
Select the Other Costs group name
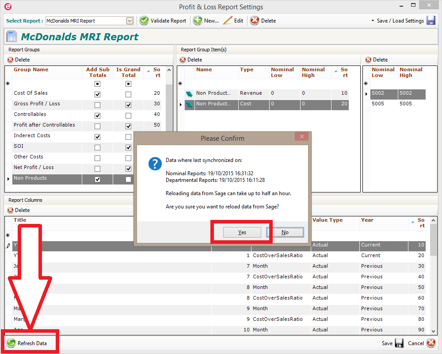pyautogui.click(x=28, y=157)
